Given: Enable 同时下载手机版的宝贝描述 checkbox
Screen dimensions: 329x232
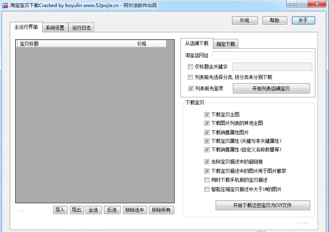Looking at the screenshot, I should tap(207, 180).
